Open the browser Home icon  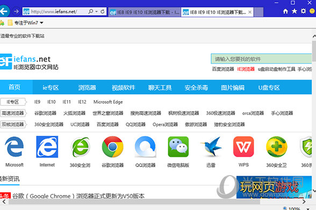click(x=285, y=11)
